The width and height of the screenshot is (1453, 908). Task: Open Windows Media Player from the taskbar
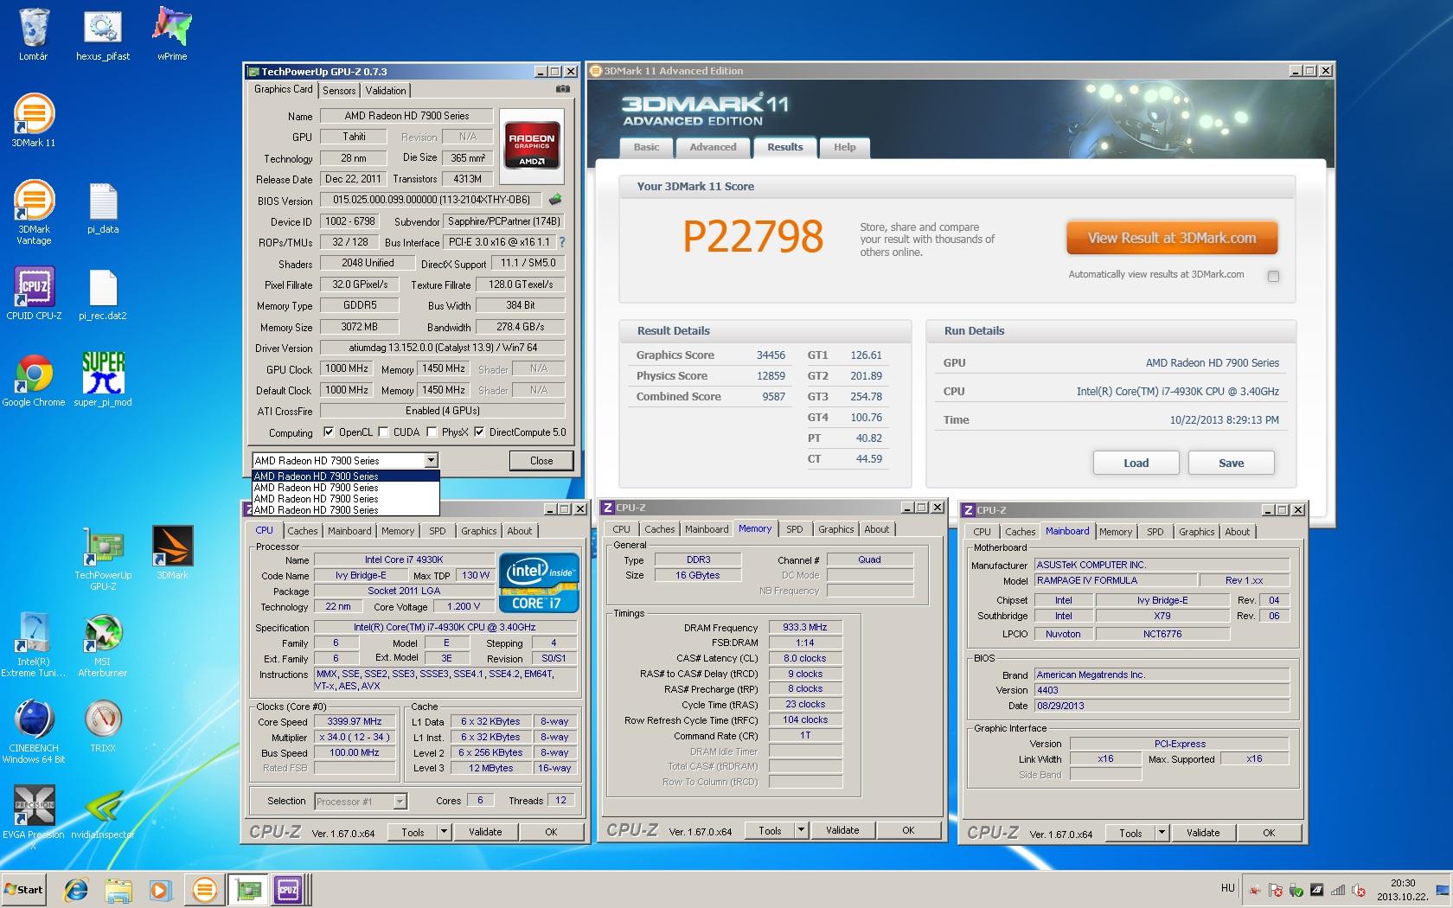(x=160, y=889)
